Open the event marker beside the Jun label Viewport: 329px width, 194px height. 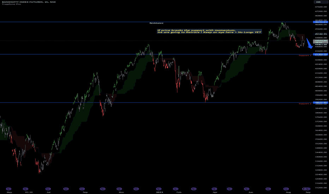(x=246, y=189)
